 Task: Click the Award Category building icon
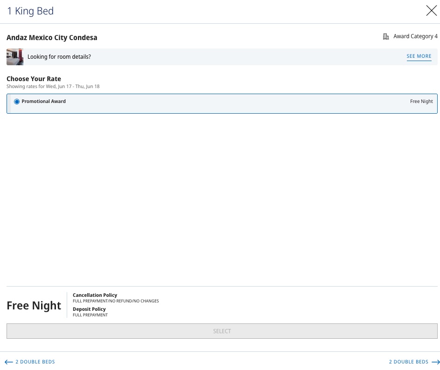click(x=386, y=36)
